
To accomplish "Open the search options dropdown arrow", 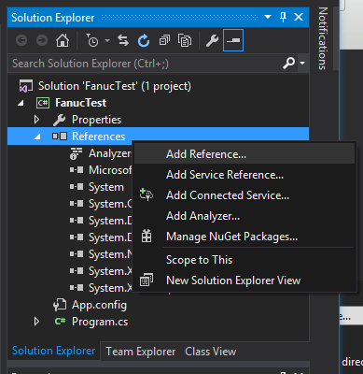I will tap(302, 64).
